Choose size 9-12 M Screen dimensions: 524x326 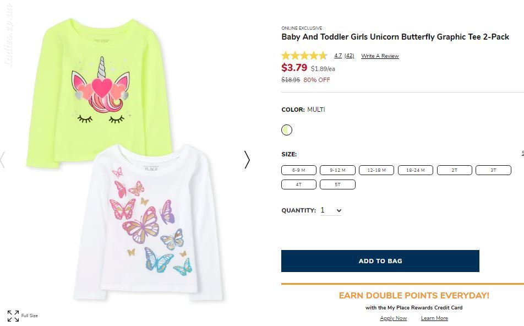click(337, 170)
